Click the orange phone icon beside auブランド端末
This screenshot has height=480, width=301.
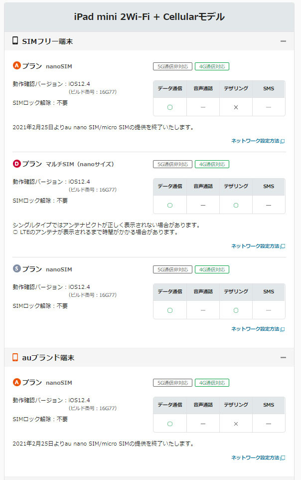pos(15,357)
